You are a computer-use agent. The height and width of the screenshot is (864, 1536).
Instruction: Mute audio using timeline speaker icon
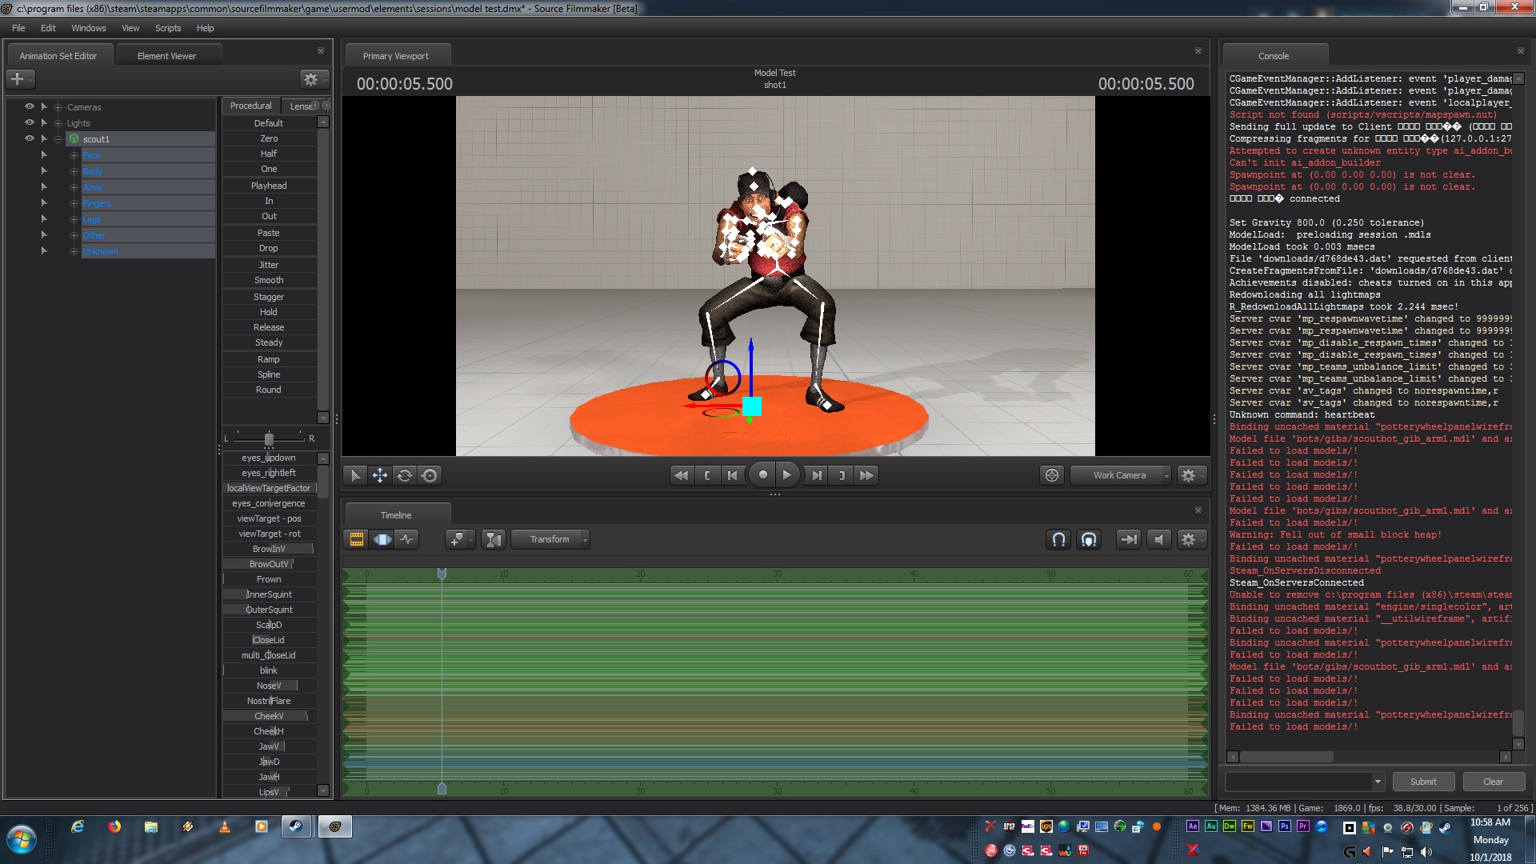coord(1158,539)
